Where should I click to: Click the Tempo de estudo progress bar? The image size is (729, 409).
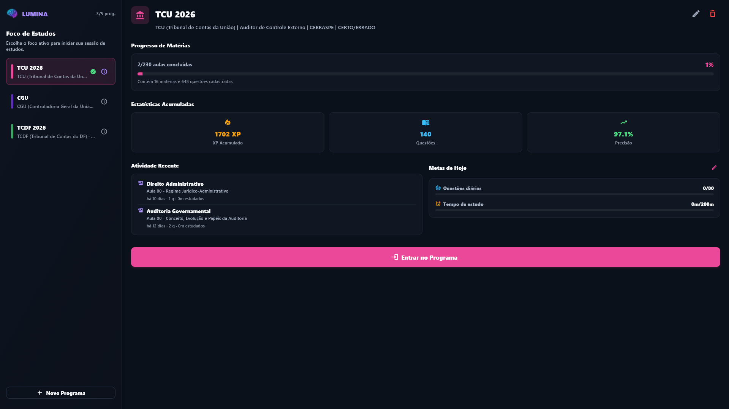point(574,210)
